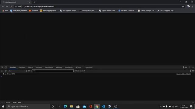This screenshot has width=195, height=109.
Task: Open a new browser tab
Action: 34,2
